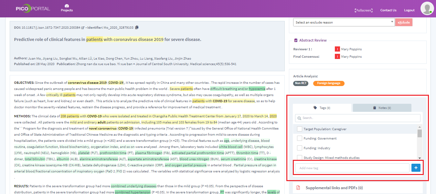Click the user profile avatar
The height and width of the screenshot is (194, 436).
[427, 8]
